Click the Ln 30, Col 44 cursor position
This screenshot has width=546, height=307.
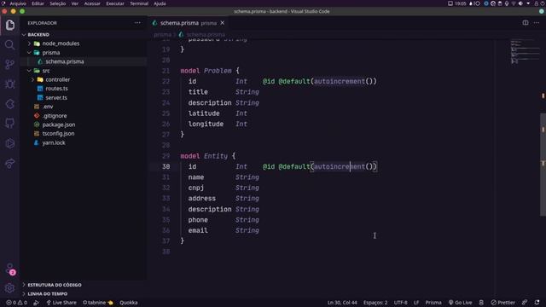342,303
